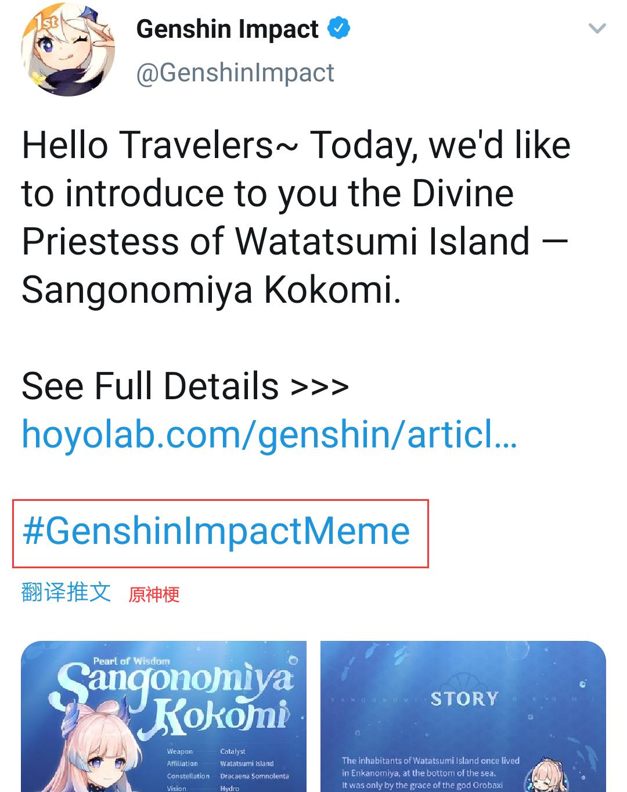Click the STORY heading in the right image
The width and height of the screenshot is (627, 792).
click(464, 698)
